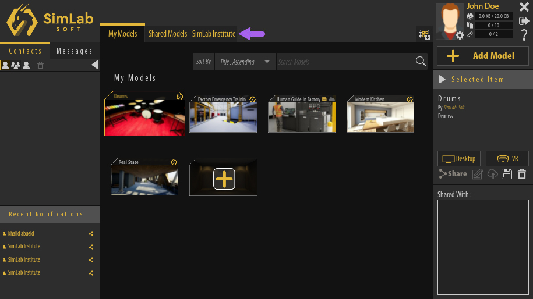
Task: Click John Doe user name
Action: [x=482, y=6]
